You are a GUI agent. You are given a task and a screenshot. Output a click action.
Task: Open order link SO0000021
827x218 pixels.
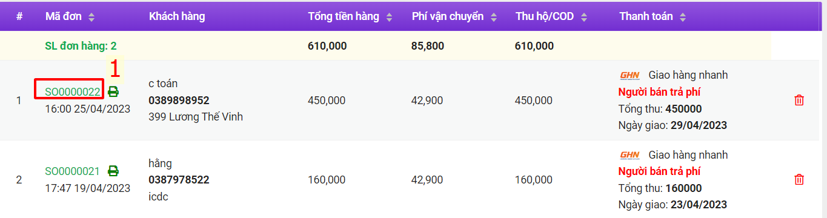pos(73,171)
